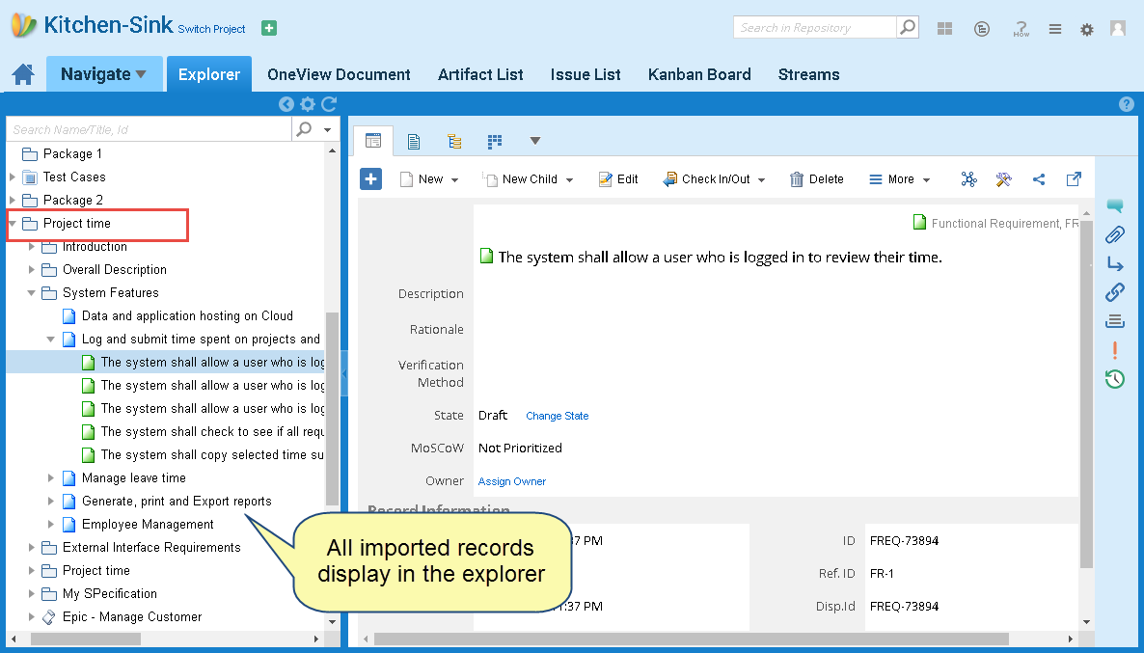Screen dimensions: 1144x653
Task: Select Epic - Manage Customer item
Action: point(132,617)
